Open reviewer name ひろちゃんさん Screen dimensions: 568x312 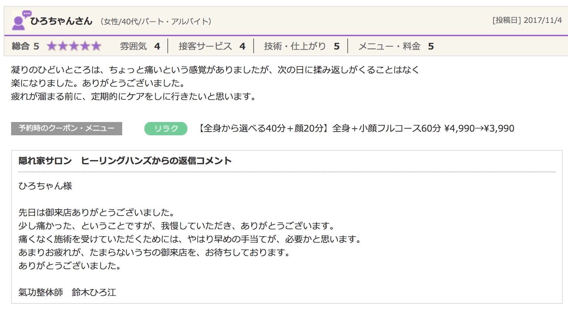61,21
